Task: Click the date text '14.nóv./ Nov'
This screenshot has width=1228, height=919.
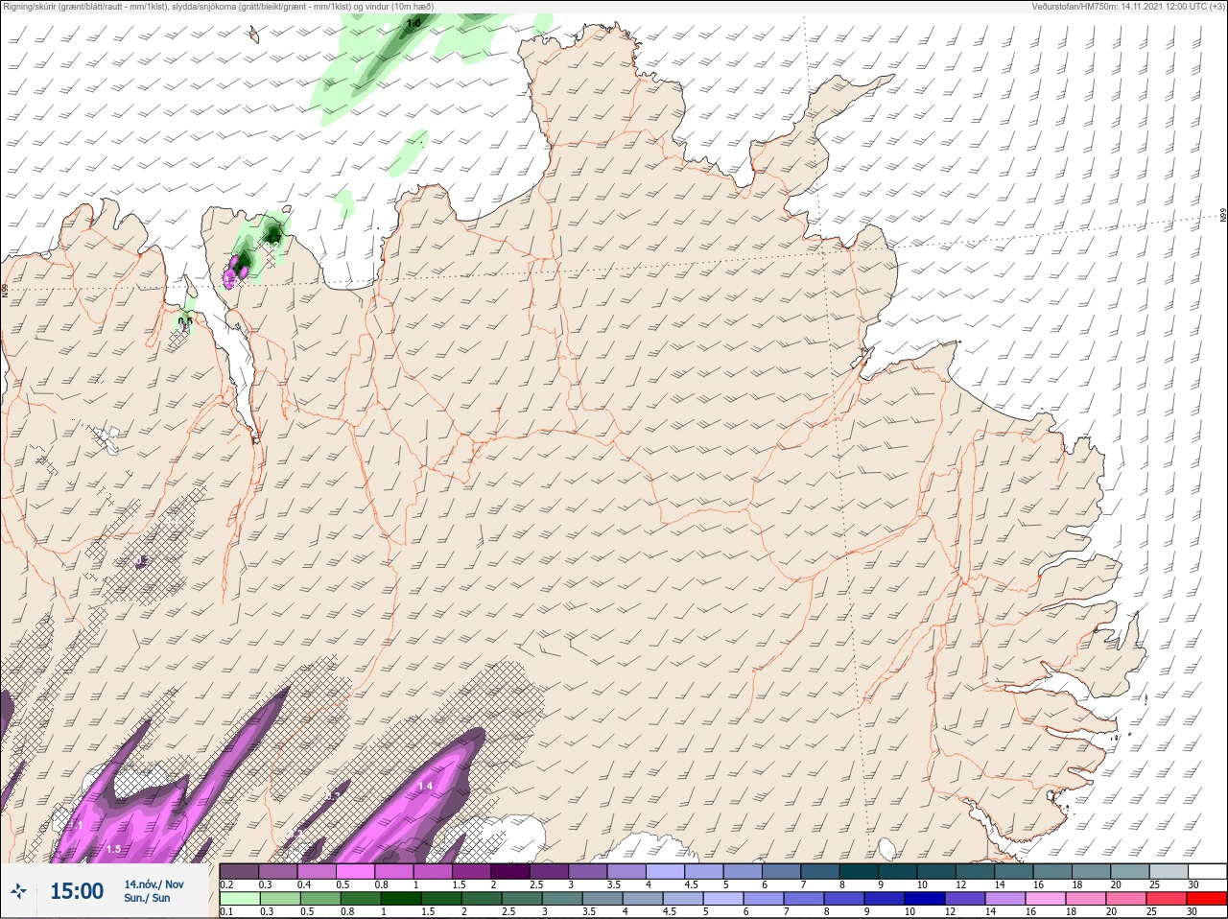Action: coord(153,884)
